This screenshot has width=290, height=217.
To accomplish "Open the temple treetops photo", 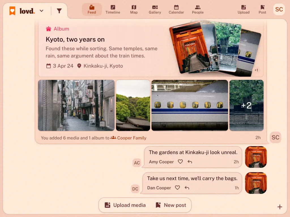I will pos(133,105).
